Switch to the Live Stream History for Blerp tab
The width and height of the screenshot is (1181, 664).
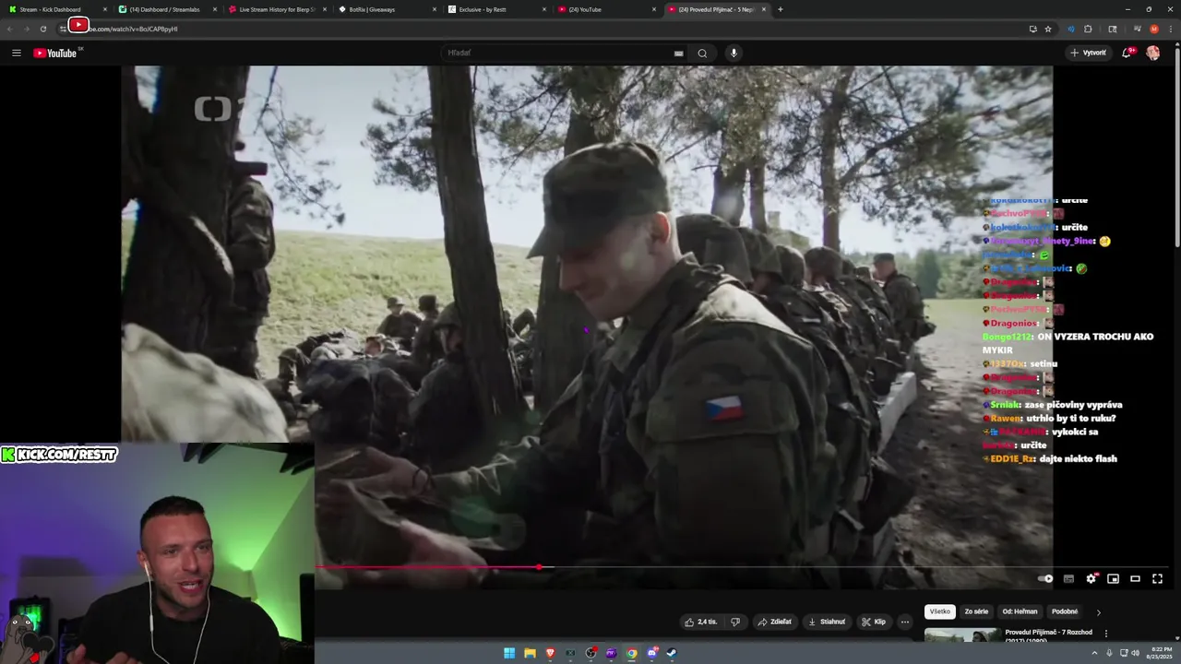pos(277,9)
